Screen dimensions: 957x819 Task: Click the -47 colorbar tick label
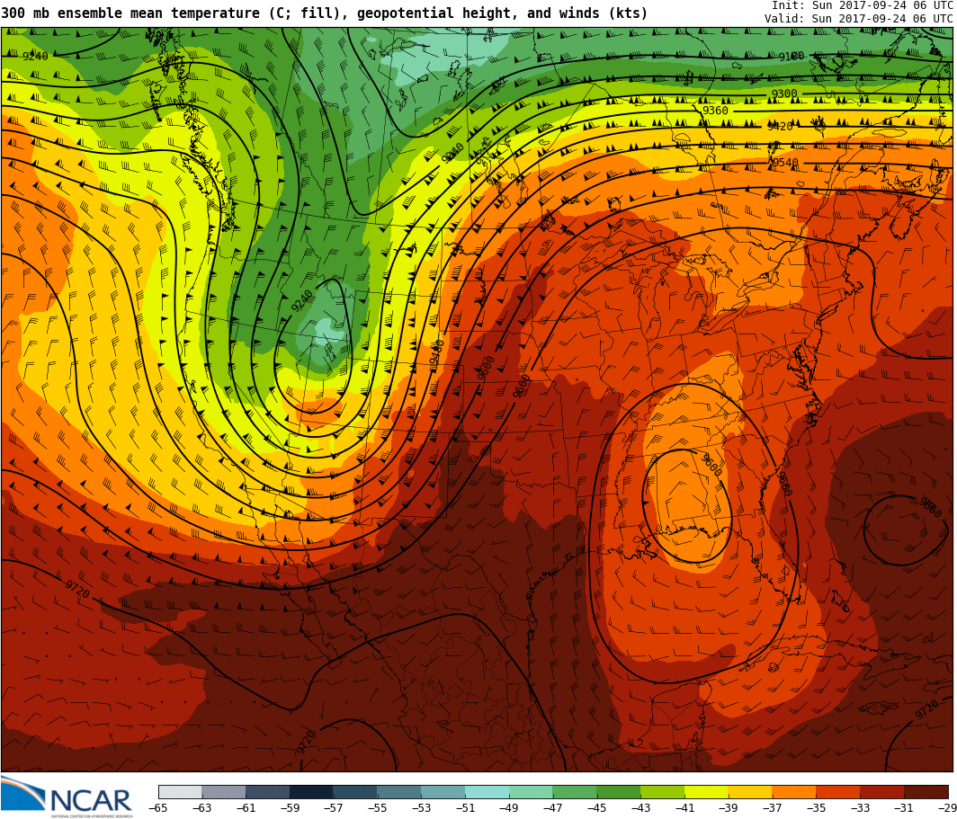point(553,808)
